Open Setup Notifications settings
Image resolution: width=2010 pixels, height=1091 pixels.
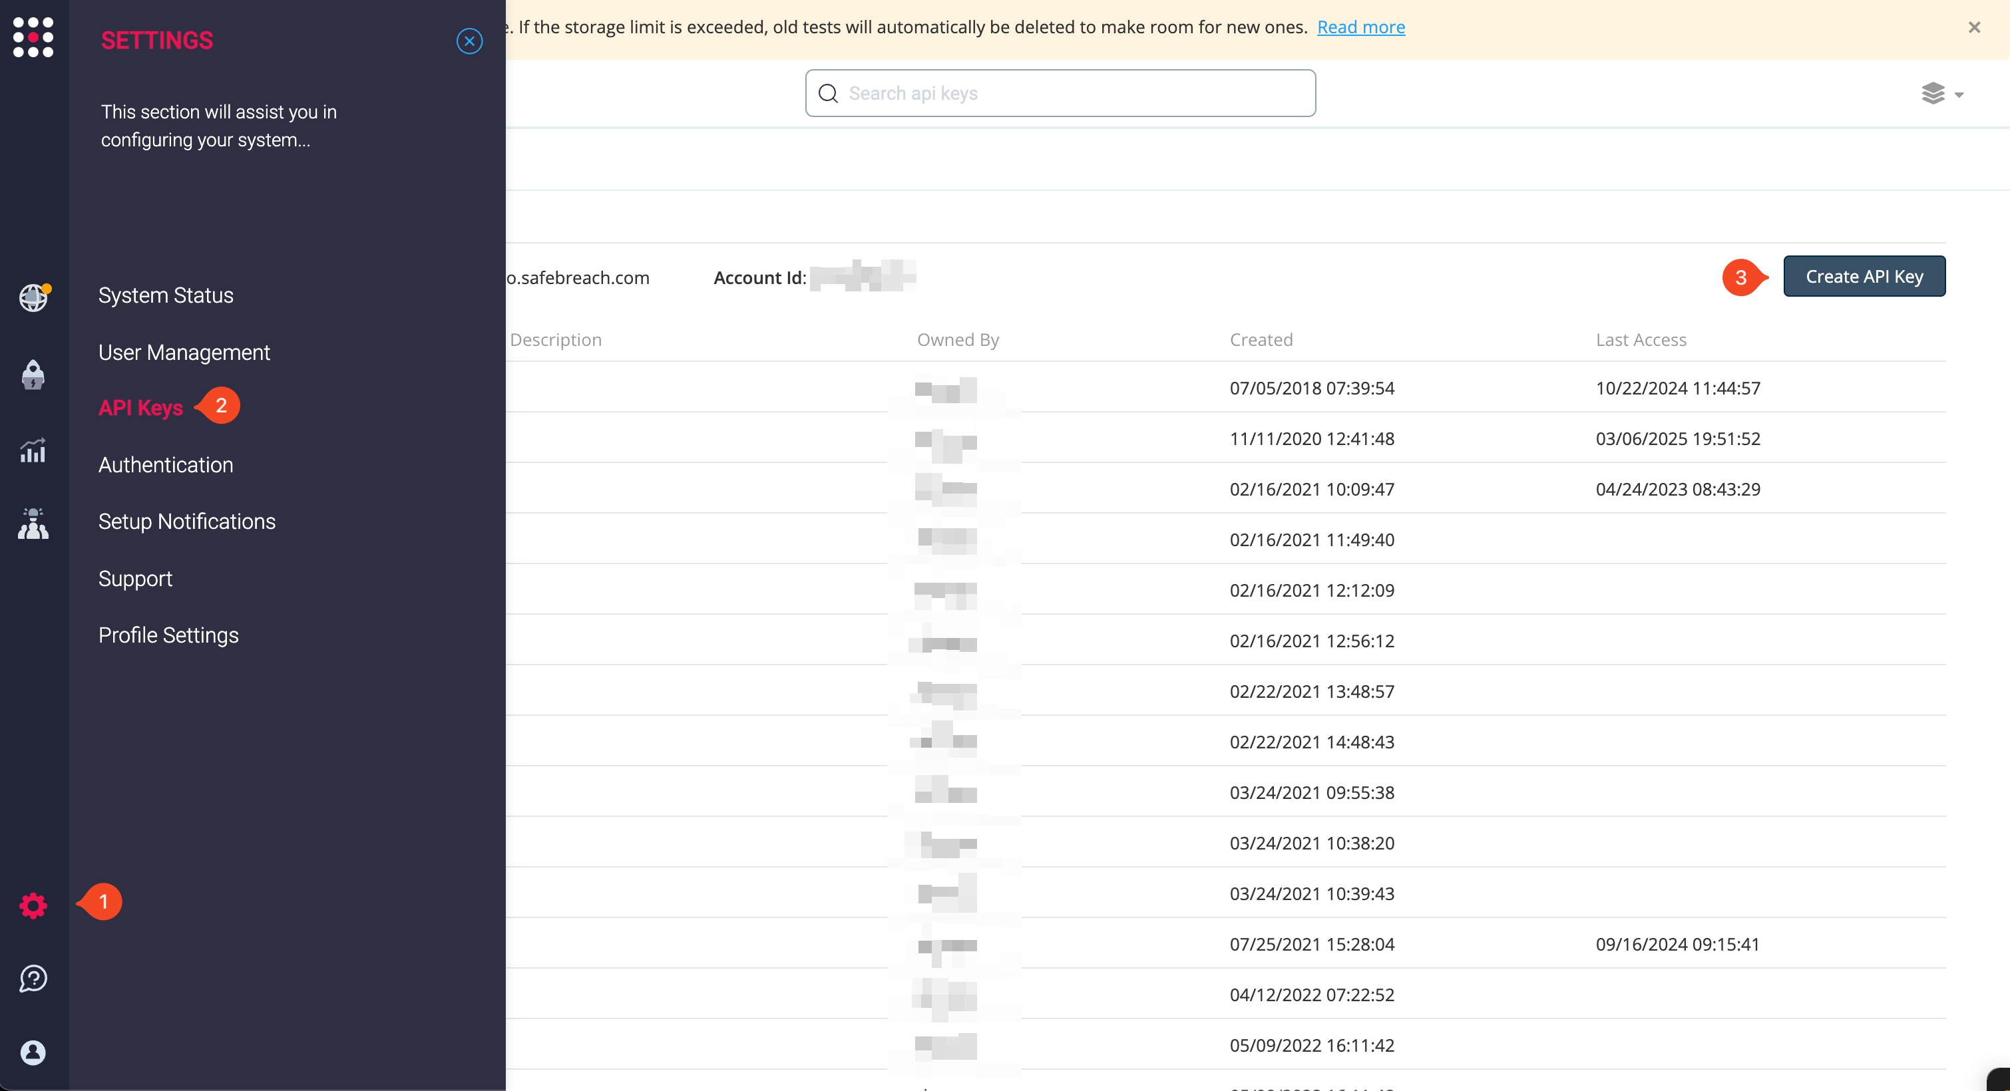186,522
